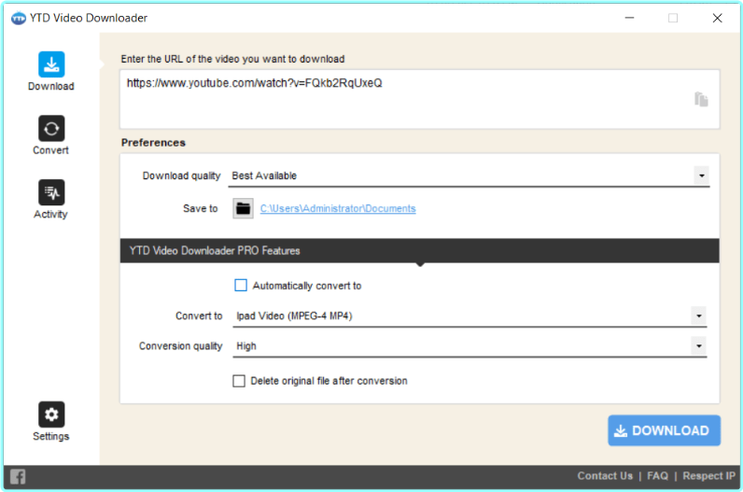The width and height of the screenshot is (743, 492).
Task: Minimize the YTD Video Downloader window
Action: point(629,18)
